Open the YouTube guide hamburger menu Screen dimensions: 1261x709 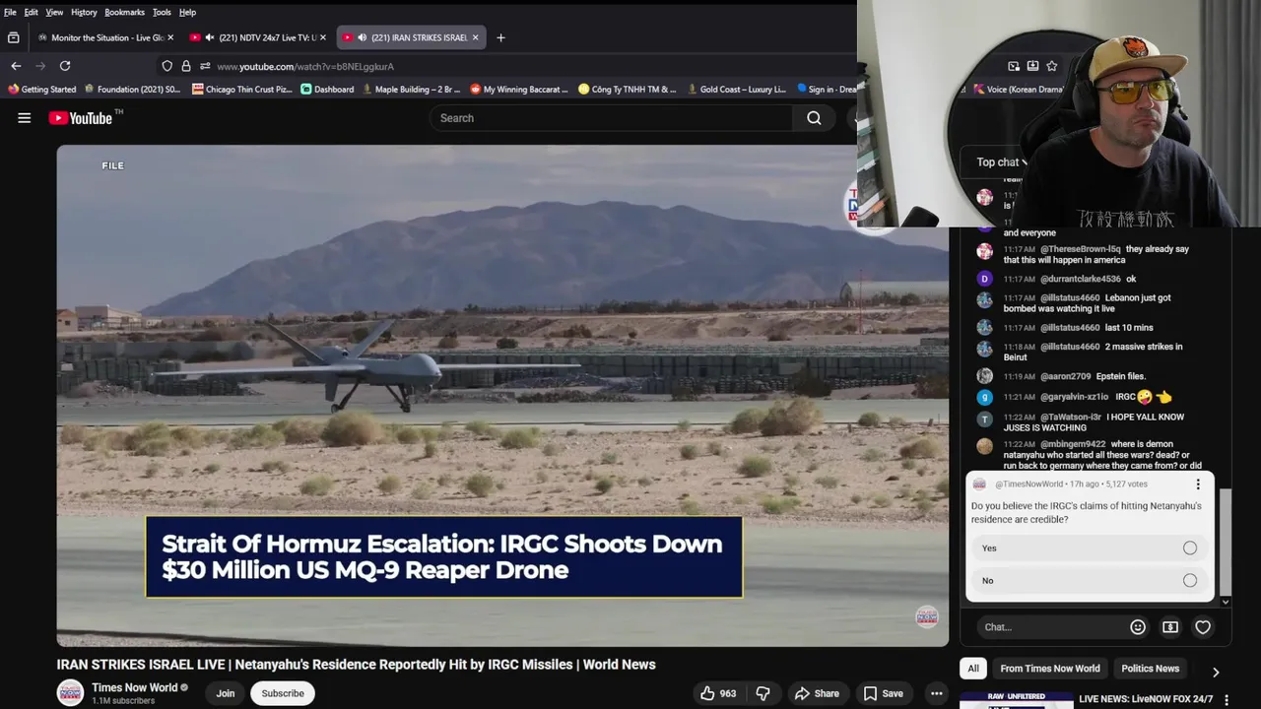(25, 118)
